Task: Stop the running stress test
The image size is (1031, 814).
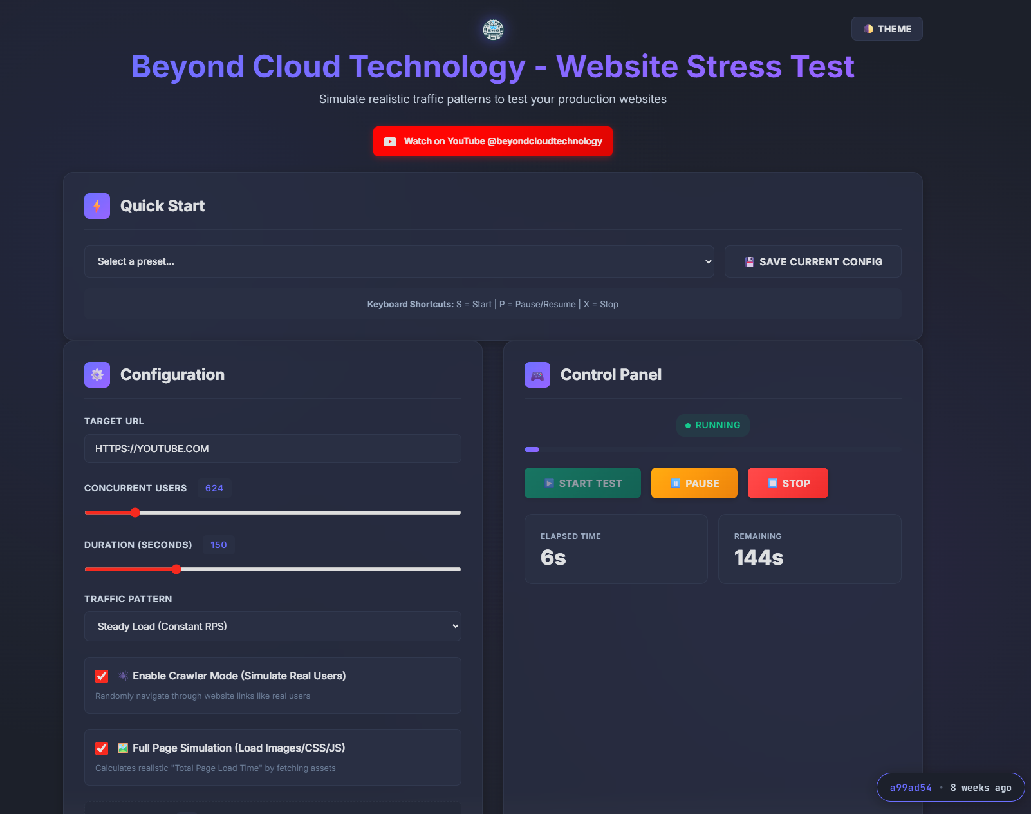Action: click(788, 483)
